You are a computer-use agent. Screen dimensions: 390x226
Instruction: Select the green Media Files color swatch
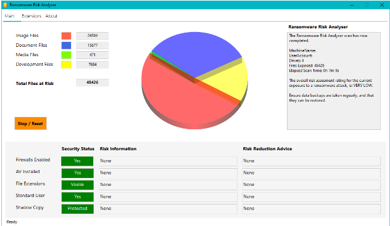coord(67,55)
